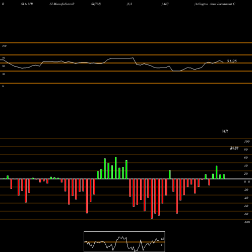Click the overlapping value label beside 80 on MR axis
The height and width of the screenshot is (252, 252).
point(234,148)
